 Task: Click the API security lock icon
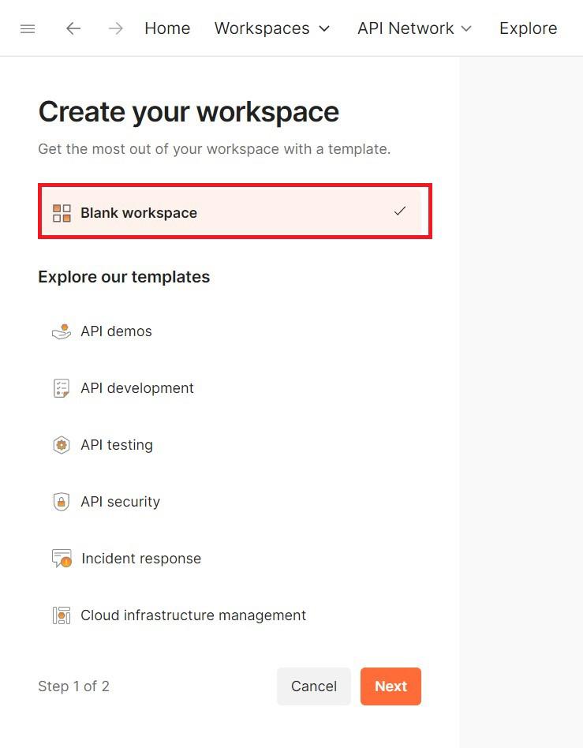pos(62,502)
